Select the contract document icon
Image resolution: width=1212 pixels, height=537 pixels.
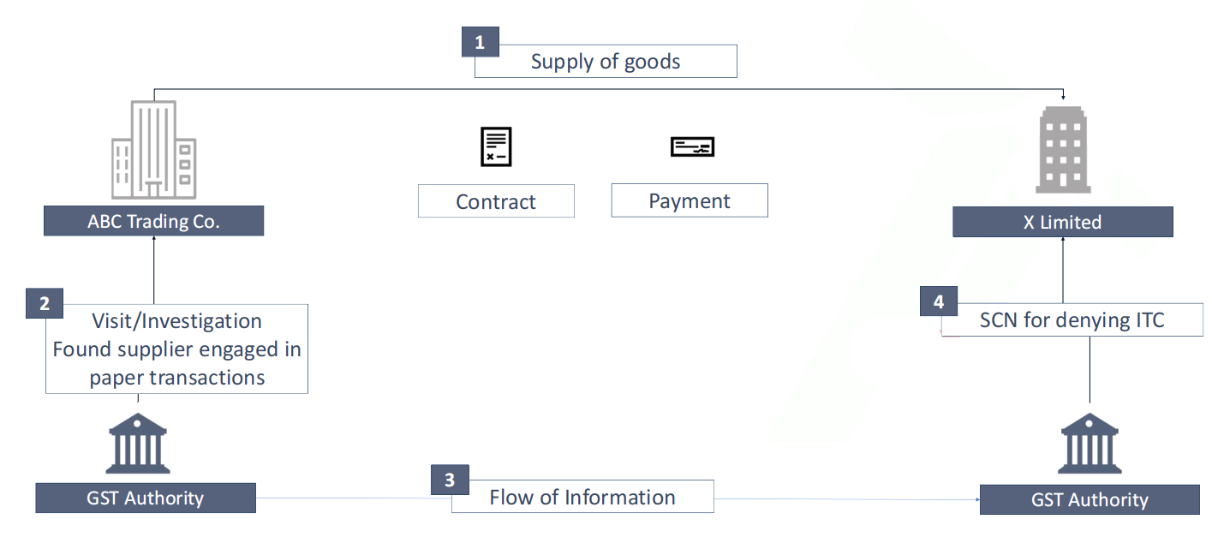click(x=496, y=146)
